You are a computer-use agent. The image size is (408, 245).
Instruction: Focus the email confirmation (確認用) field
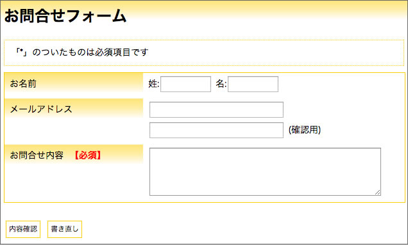point(216,130)
